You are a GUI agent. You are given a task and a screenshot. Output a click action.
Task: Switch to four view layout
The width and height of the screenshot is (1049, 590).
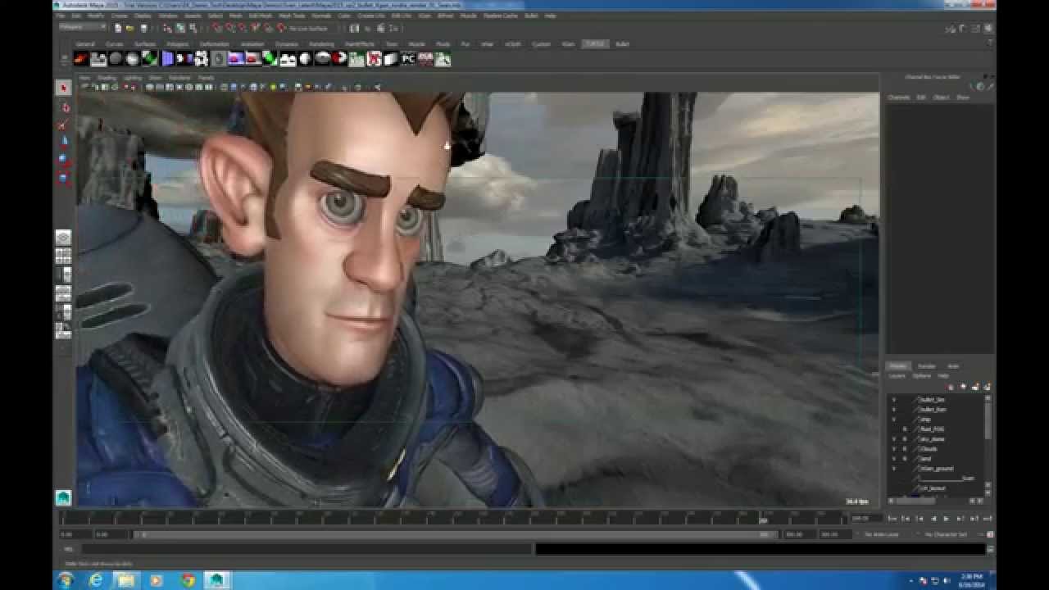point(63,256)
